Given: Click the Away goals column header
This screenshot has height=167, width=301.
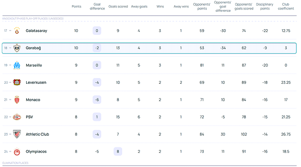Looking at the screenshot, I should point(139,7).
